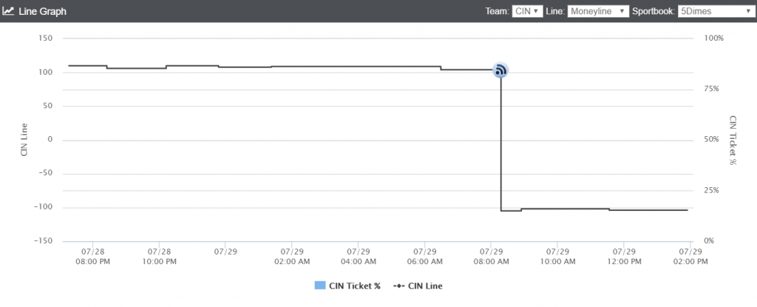Click the line graph icon in header

8,10
